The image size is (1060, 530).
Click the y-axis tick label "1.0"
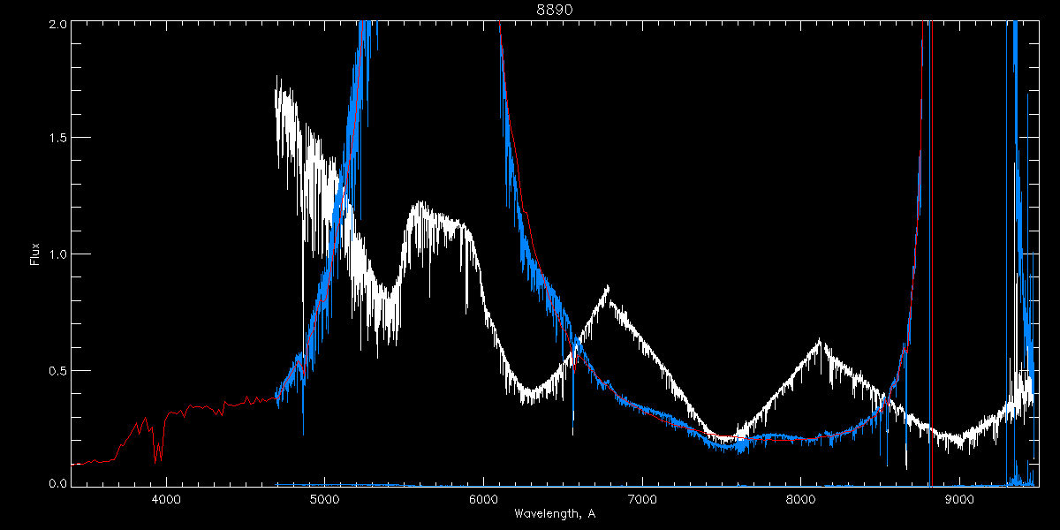pyautogui.click(x=57, y=254)
